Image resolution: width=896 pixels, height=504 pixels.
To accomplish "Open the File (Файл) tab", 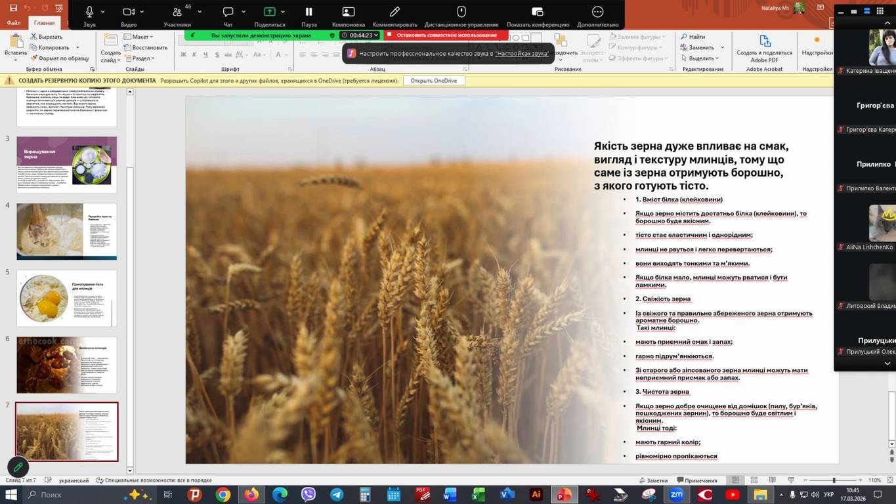I will pyautogui.click(x=14, y=23).
